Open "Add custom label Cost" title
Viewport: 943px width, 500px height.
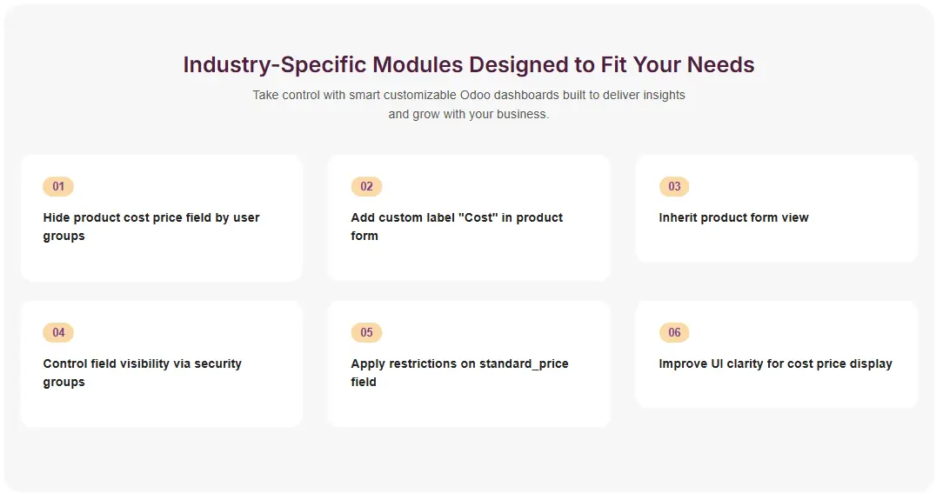457,226
